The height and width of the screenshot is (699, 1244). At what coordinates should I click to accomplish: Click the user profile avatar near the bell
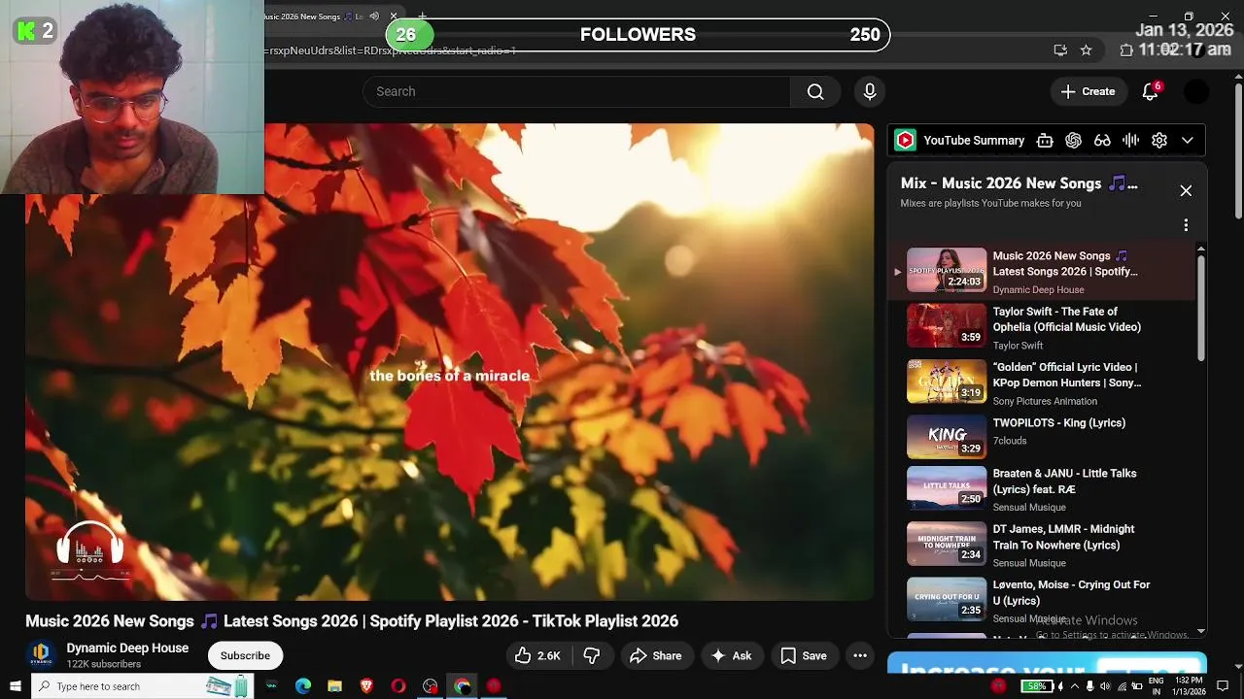pyautogui.click(x=1196, y=91)
